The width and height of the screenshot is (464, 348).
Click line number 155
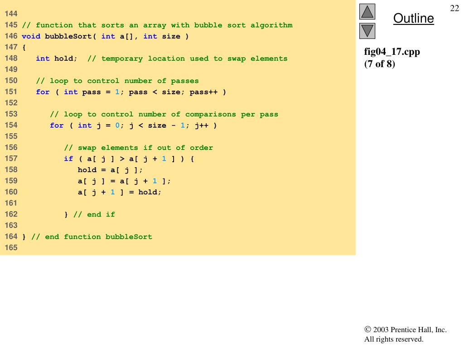click(11, 136)
